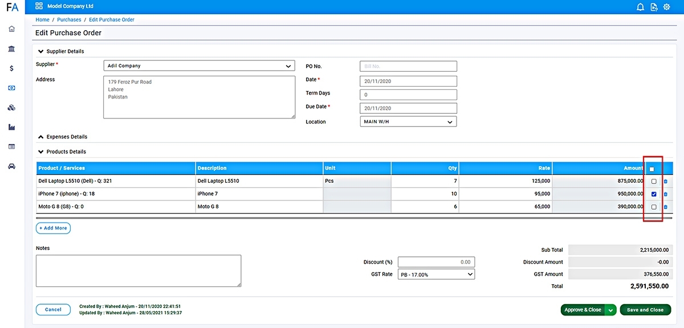Click the description cell 'Moto G 8'
The width and height of the screenshot is (684, 328).
[x=259, y=207]
